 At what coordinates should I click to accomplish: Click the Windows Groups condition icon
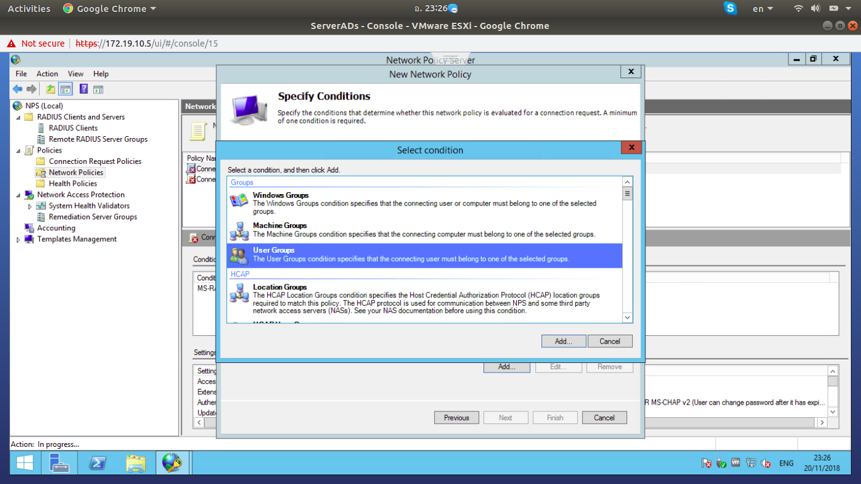click(x=239, y=200)
